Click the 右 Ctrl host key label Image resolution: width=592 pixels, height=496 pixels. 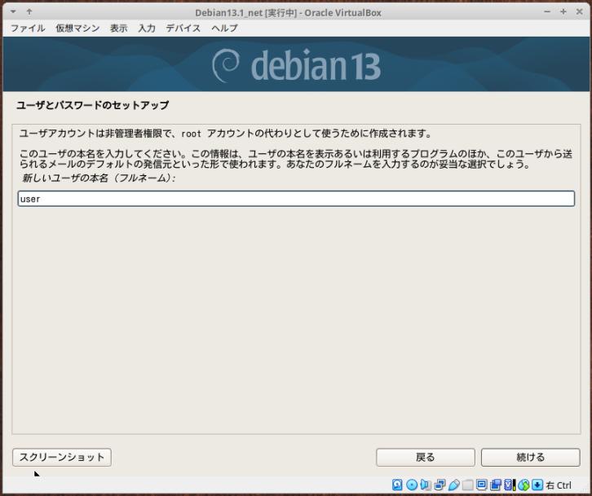coord(559,485)
